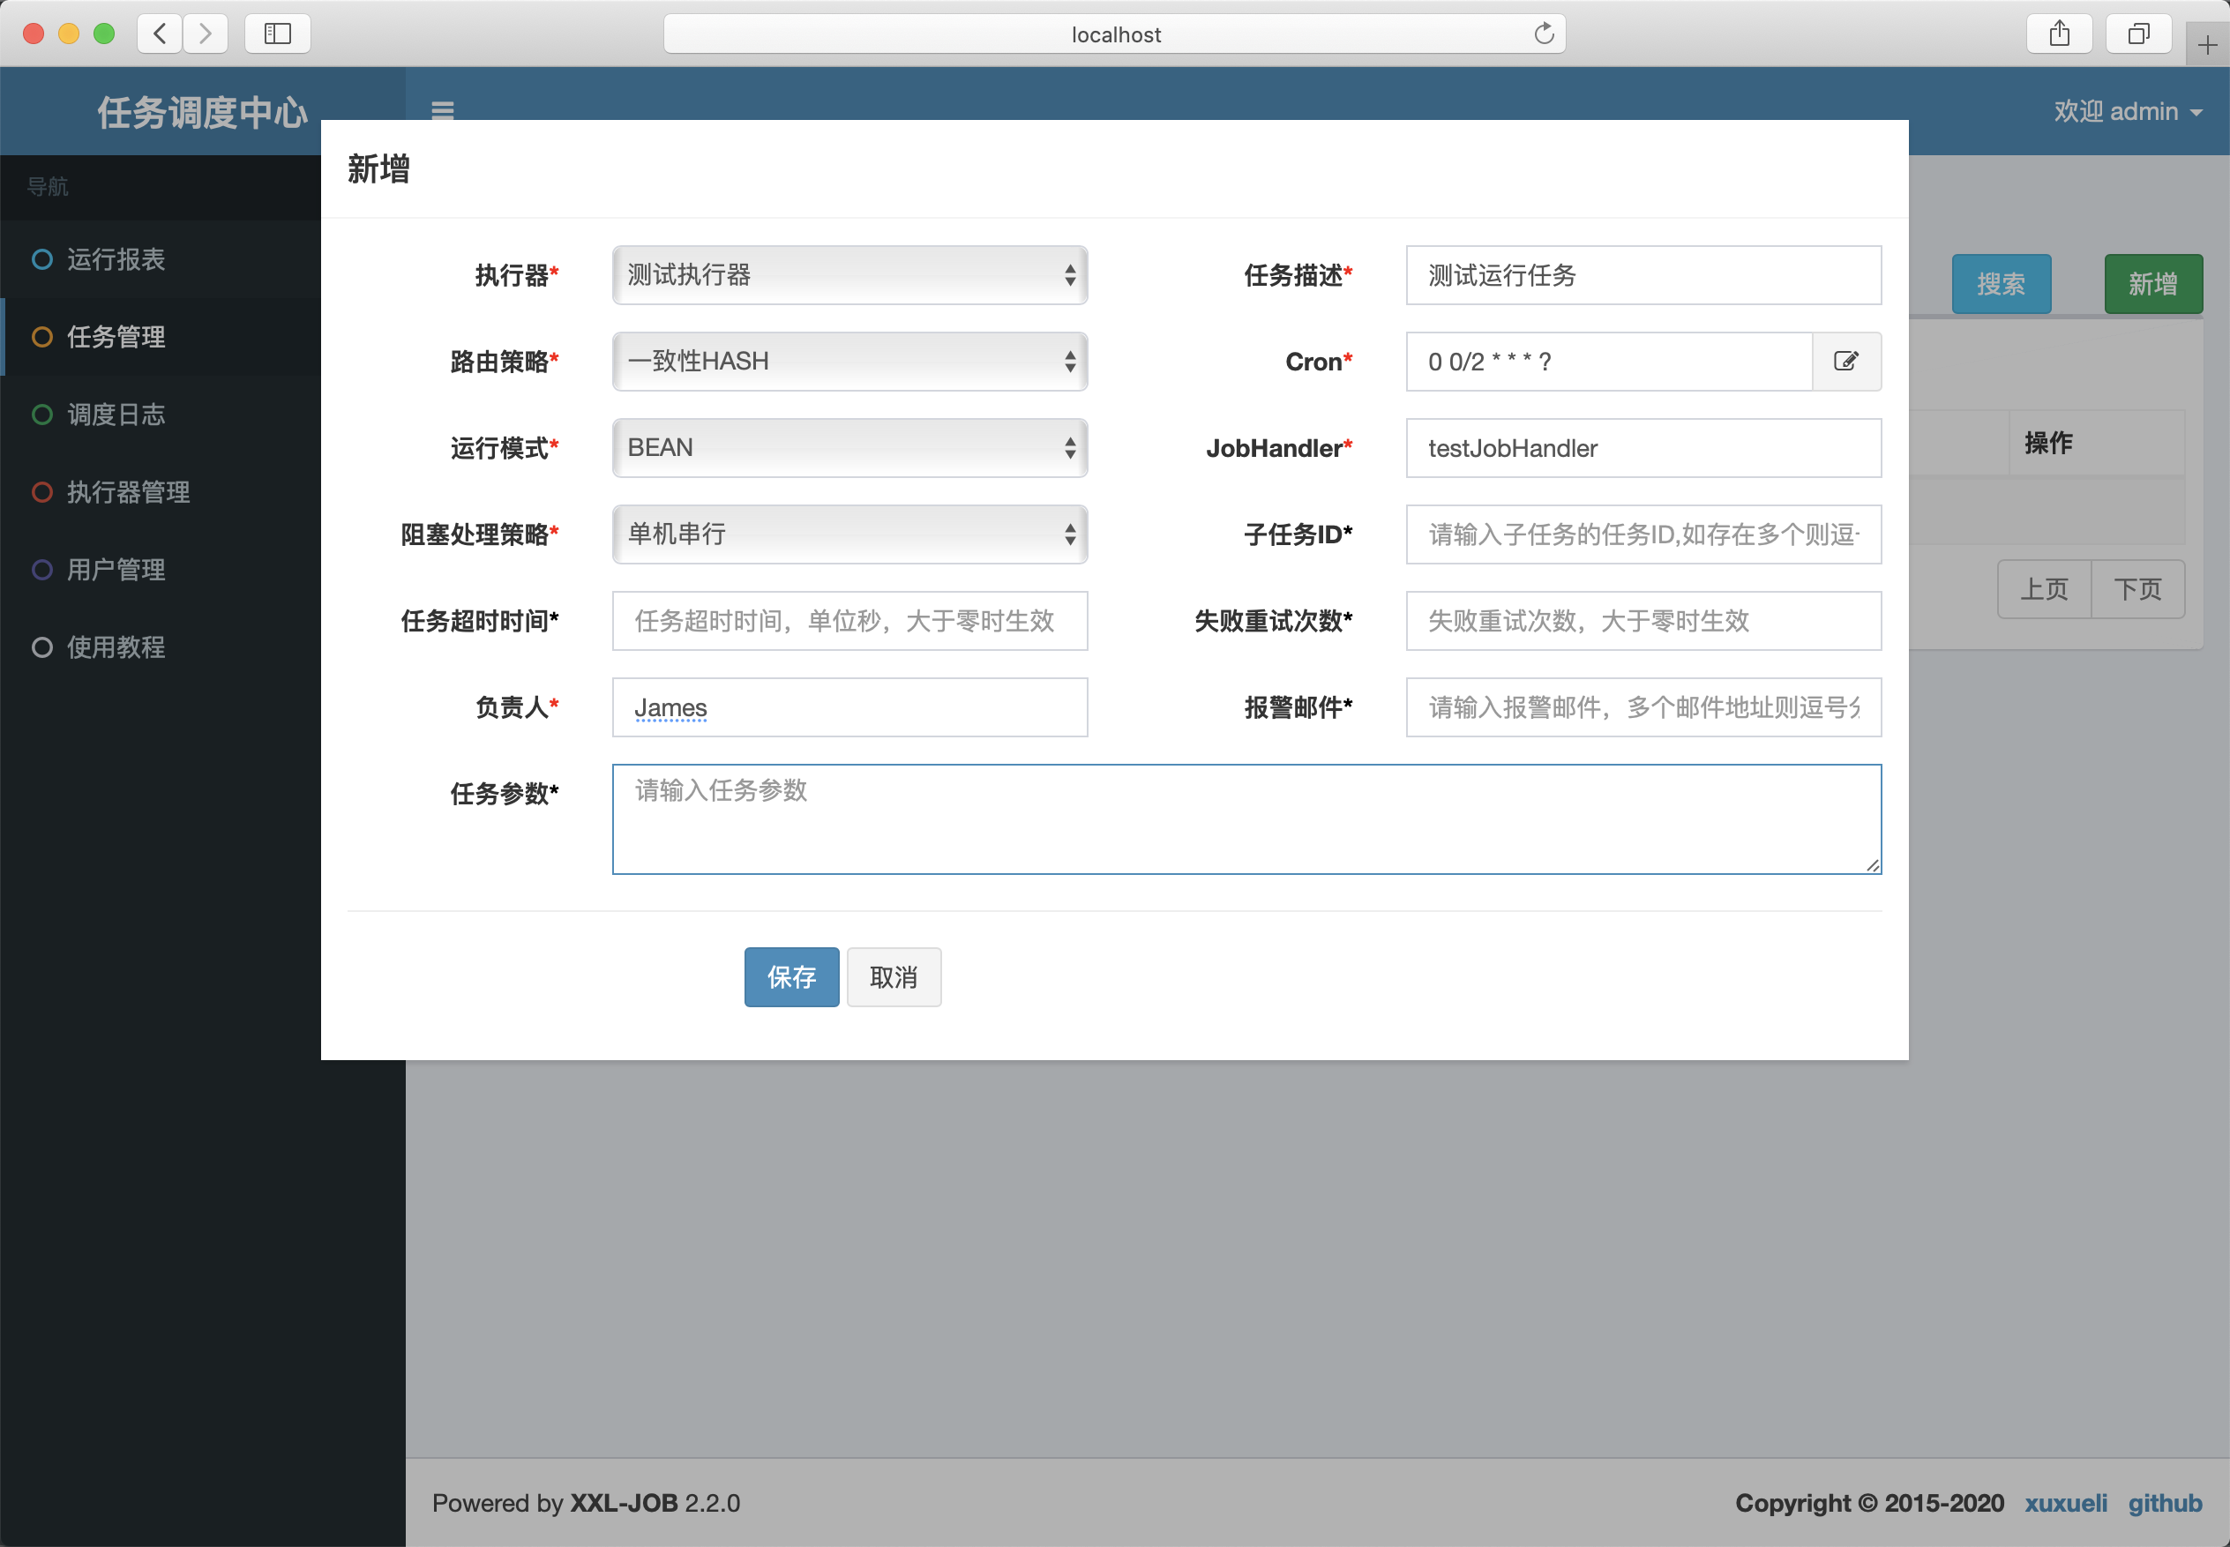Screen dimensions: 2230x1547
Task: Click the Safari forward arrow
Action: (206, 34)
